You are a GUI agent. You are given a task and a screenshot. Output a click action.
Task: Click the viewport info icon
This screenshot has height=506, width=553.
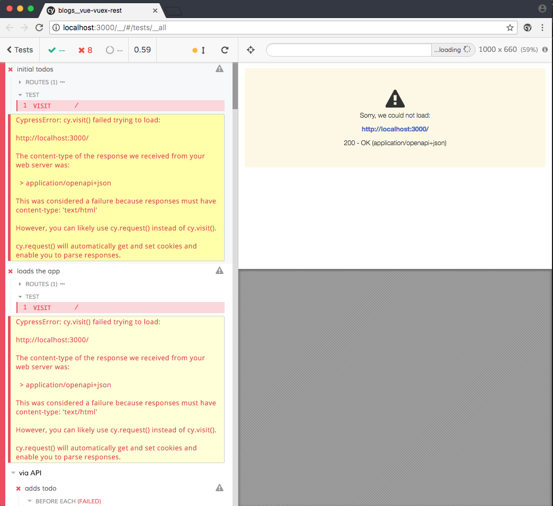pos(545,50)
